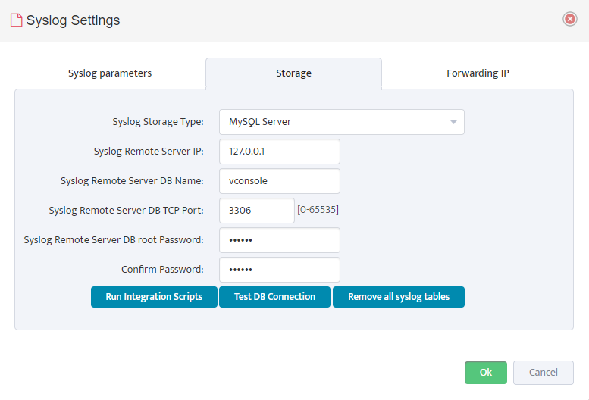This screenshot has height=400, width=589.
Task: Remove all syslog tables
Action: [x=399, y=297]
